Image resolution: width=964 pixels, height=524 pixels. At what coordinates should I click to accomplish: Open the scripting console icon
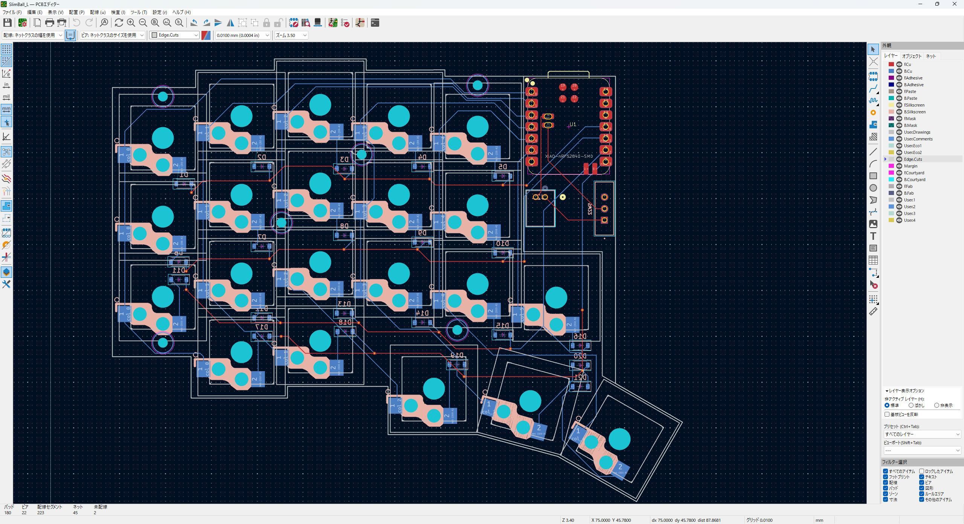(x=375, y=23)
